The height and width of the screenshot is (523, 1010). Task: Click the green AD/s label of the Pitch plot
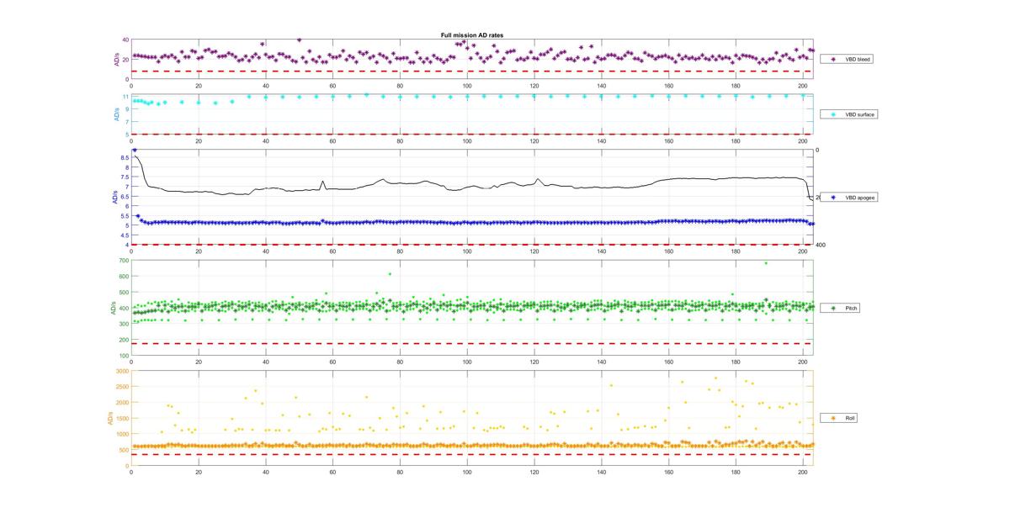coord(113,308)
